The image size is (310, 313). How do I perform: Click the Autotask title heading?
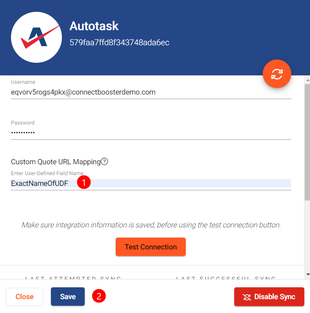tap(94, 26)
